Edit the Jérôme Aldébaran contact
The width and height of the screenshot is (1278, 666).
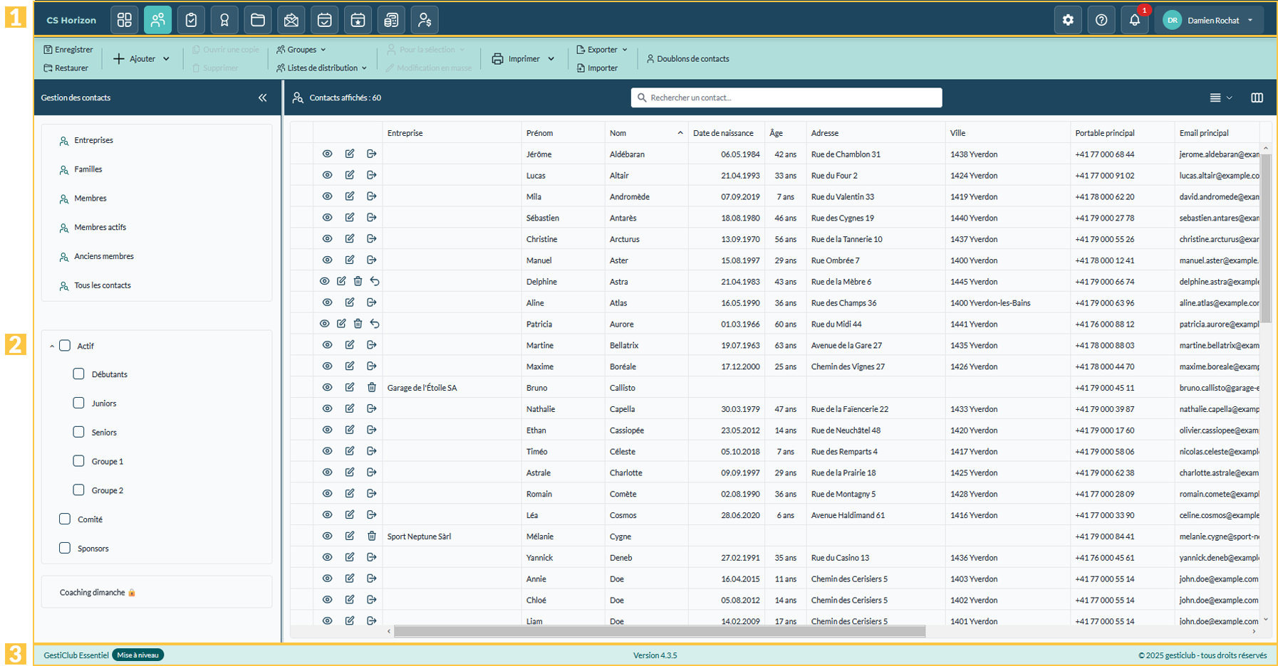pyautogui.click(x=350, y=154)
